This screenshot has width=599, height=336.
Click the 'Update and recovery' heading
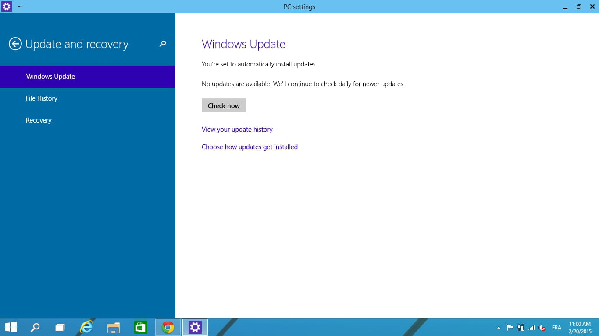tap(77, 44)
